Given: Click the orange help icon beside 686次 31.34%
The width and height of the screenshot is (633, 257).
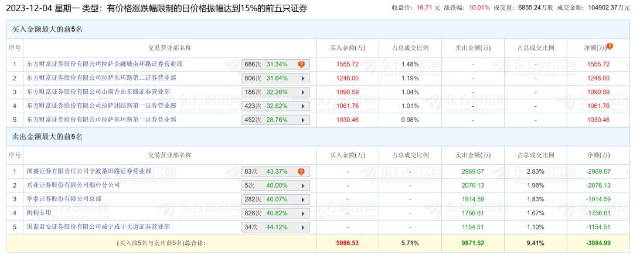Looking at the screenshot, I should pos(301,65).
